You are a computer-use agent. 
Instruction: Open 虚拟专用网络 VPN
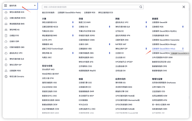click(x=123, y=35)
